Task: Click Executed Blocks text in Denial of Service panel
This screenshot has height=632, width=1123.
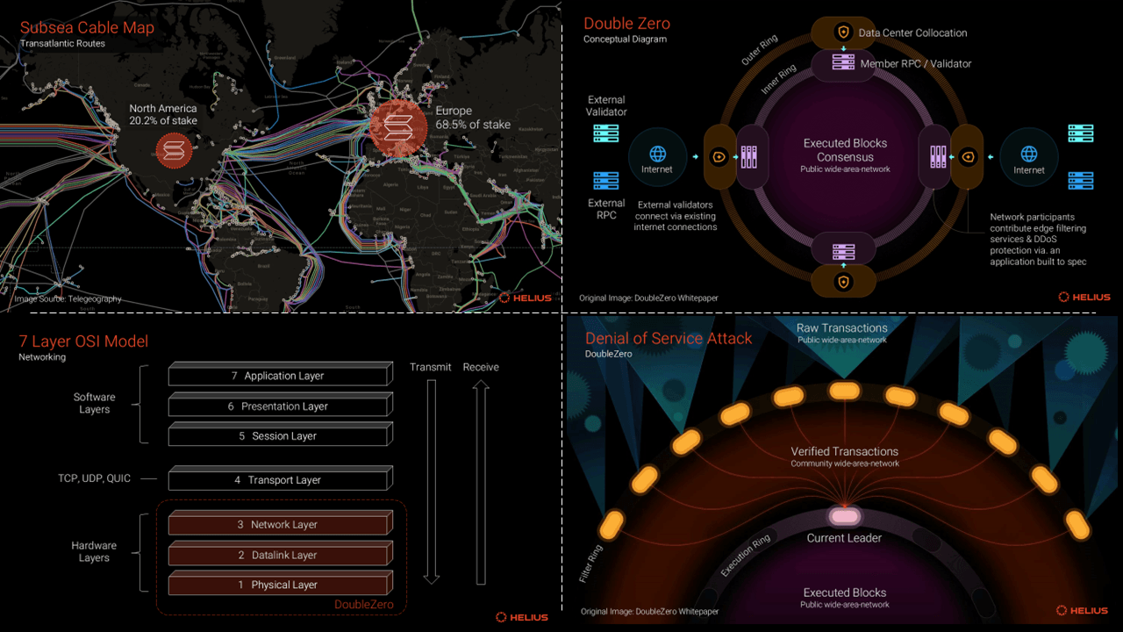Action: point(845,592)
